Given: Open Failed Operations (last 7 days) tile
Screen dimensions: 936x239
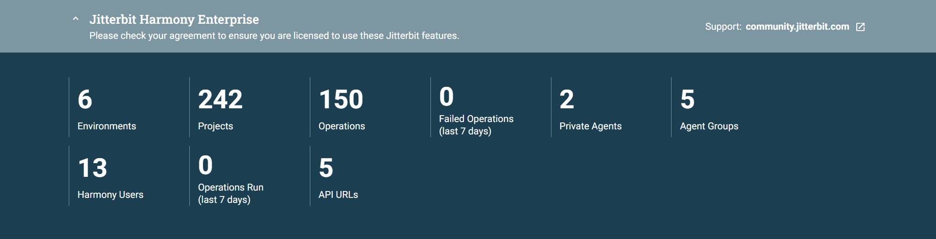Looking at the screenshot, I should (476, 125).
